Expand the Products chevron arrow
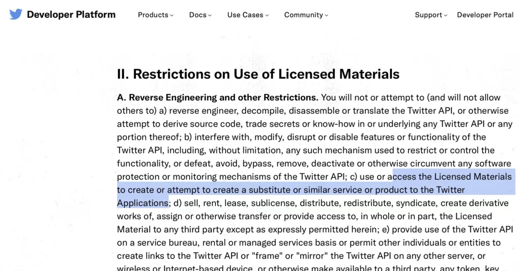 (172, 15)
